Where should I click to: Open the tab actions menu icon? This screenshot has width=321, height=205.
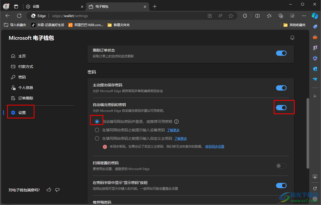tap(16, 7)
